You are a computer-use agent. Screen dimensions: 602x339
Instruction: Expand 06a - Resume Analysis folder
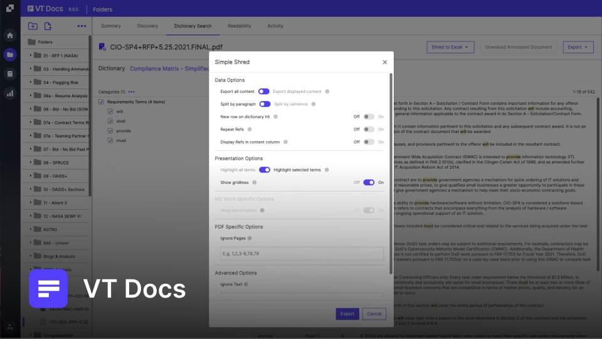coord(31,95)
